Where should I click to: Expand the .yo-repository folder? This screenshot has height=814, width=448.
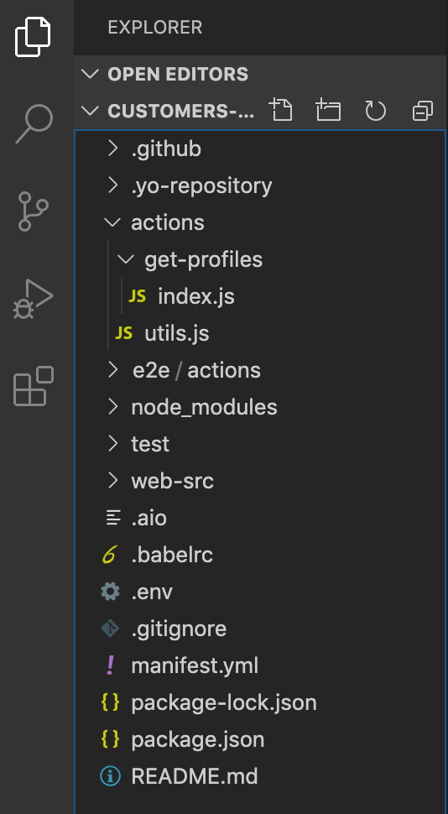click(x=112, y=185)
